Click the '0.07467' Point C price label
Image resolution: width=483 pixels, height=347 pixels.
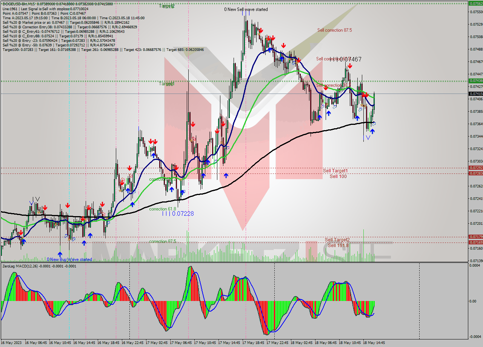tap(351, 59)
